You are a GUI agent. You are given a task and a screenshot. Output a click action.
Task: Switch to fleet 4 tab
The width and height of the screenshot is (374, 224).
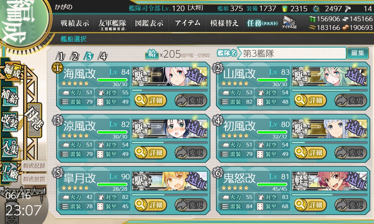click(x=103, y=56)
